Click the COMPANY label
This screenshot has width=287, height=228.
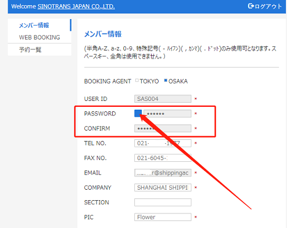(x=98, y=187)
